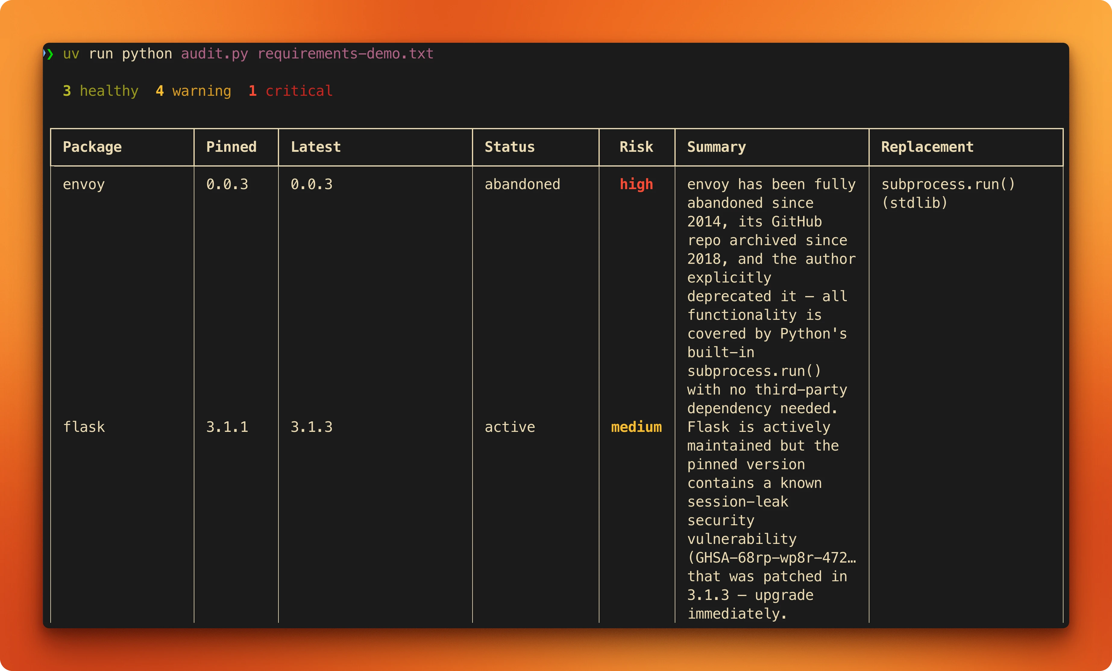Click the "1 critical" status count
The width and height of the screenshot is (1112, 671).
[291, 91]
